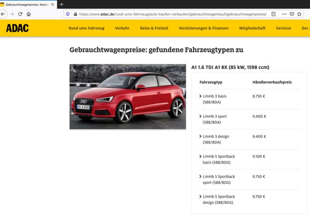Toggle reader view icon in address bar
This screenshot has height=216, width=310.
(273, 14)
